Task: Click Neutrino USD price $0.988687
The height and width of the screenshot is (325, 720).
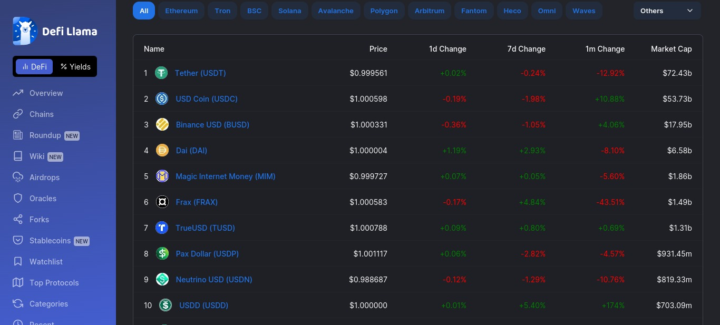Action: tap(368, 279)
